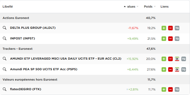The image size is (190, 95).
Task: Click OI icon on Amundi PEA SP 500 row
Action: [177, 69]
